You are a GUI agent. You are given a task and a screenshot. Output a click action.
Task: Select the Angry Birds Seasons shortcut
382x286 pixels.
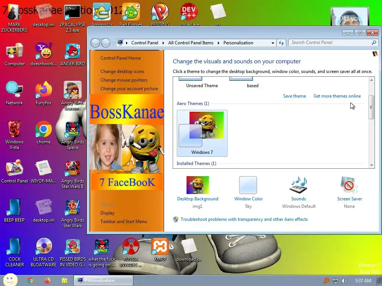coord(73,96)
